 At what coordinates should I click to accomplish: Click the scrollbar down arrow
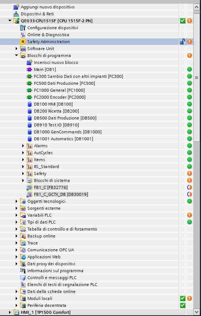coord(197,312)
